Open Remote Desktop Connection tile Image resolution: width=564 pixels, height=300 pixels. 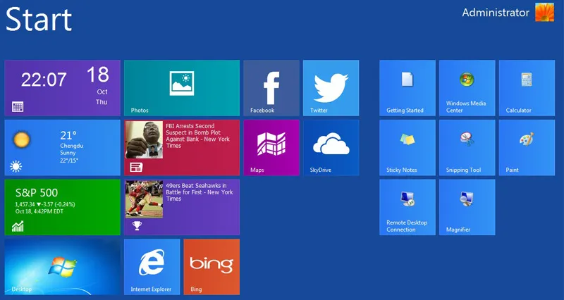[x=407, y=206]
